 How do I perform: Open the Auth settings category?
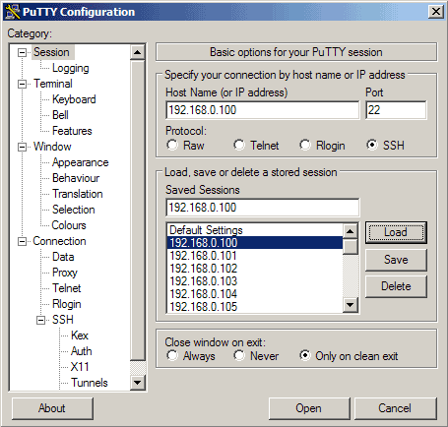(x=82, y=351)
